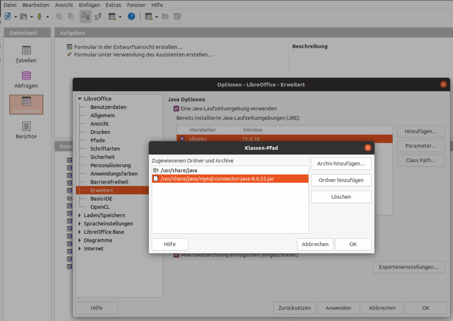Expand the Internet tree node

pos(80,248)
